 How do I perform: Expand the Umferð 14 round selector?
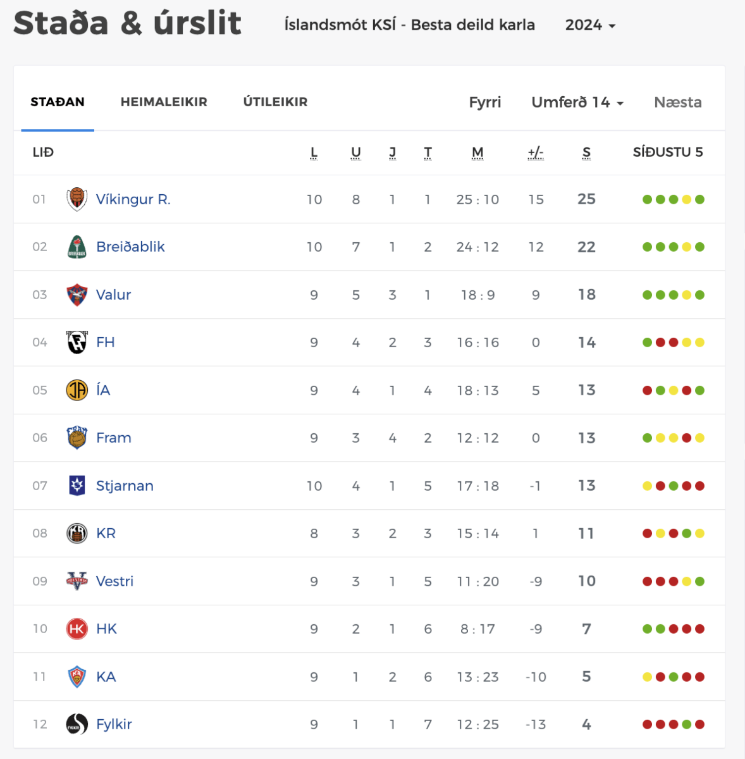click(577, 102)
